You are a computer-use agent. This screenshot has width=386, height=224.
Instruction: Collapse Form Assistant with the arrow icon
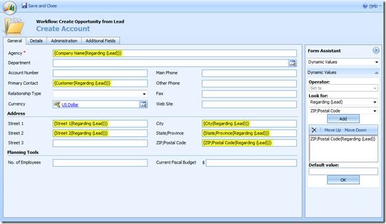376,50
